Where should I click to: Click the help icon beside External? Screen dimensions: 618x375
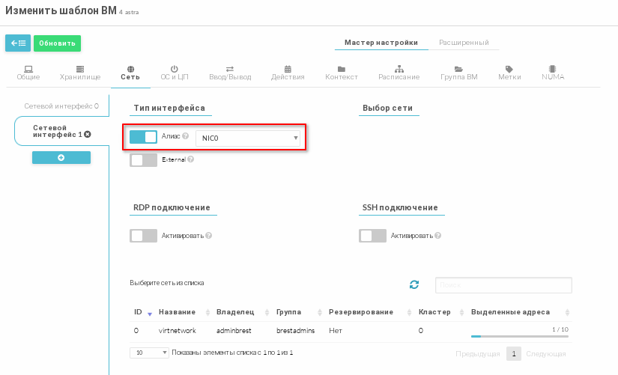pyautogui.click(x=191, y=159)
